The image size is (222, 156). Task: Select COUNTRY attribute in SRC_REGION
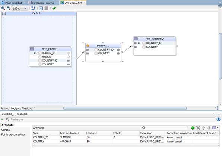pos(48,64)
